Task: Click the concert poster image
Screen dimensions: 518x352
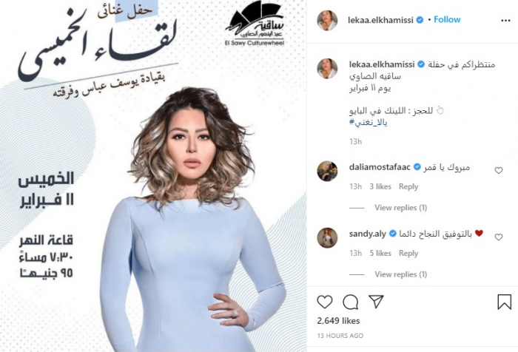Action: pos(153,176)
